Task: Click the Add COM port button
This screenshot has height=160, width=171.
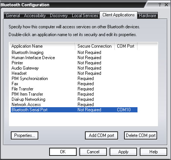Action: [101, 135]
